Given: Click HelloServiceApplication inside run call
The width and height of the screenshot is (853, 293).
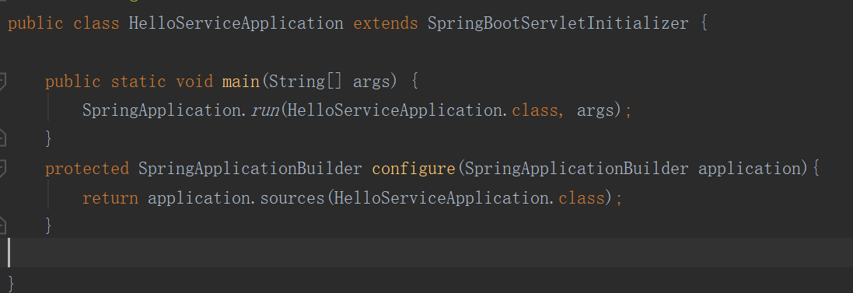Looking at the screenshot, I should point(395,110).
